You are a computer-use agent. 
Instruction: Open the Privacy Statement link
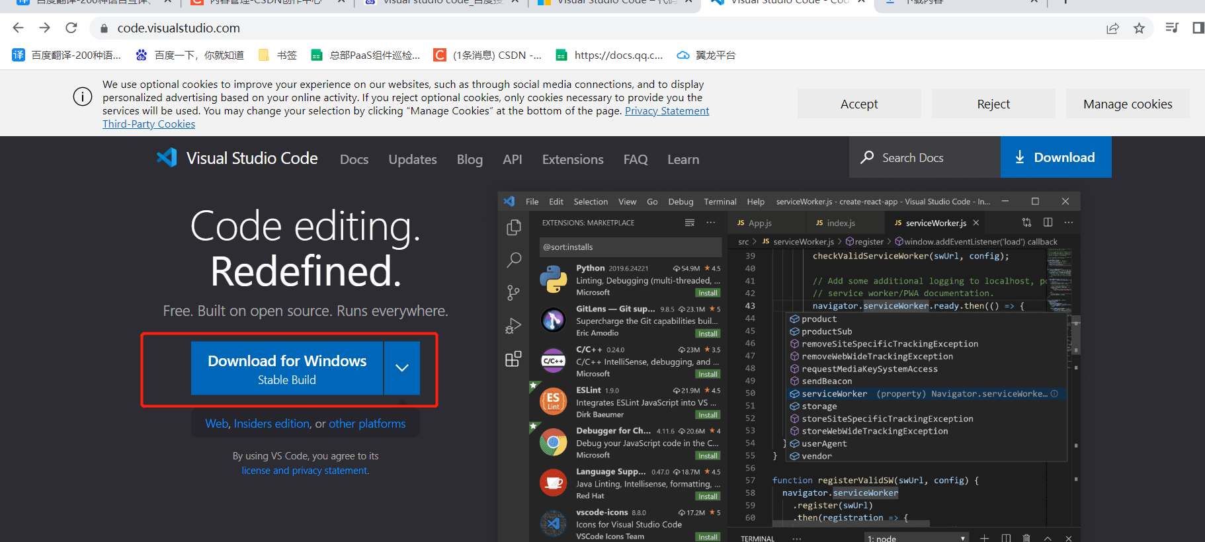pyautogui.click(x=667, y=111)
